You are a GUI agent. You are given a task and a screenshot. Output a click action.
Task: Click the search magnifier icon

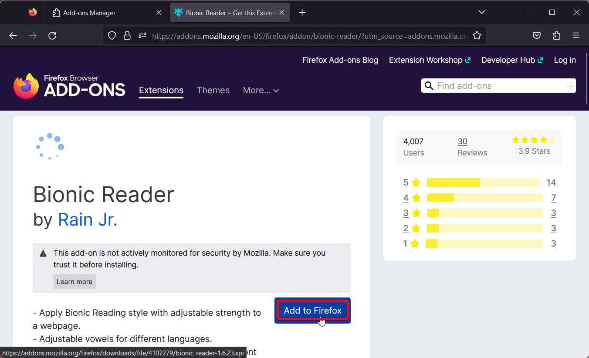click(x=429, y=86)
